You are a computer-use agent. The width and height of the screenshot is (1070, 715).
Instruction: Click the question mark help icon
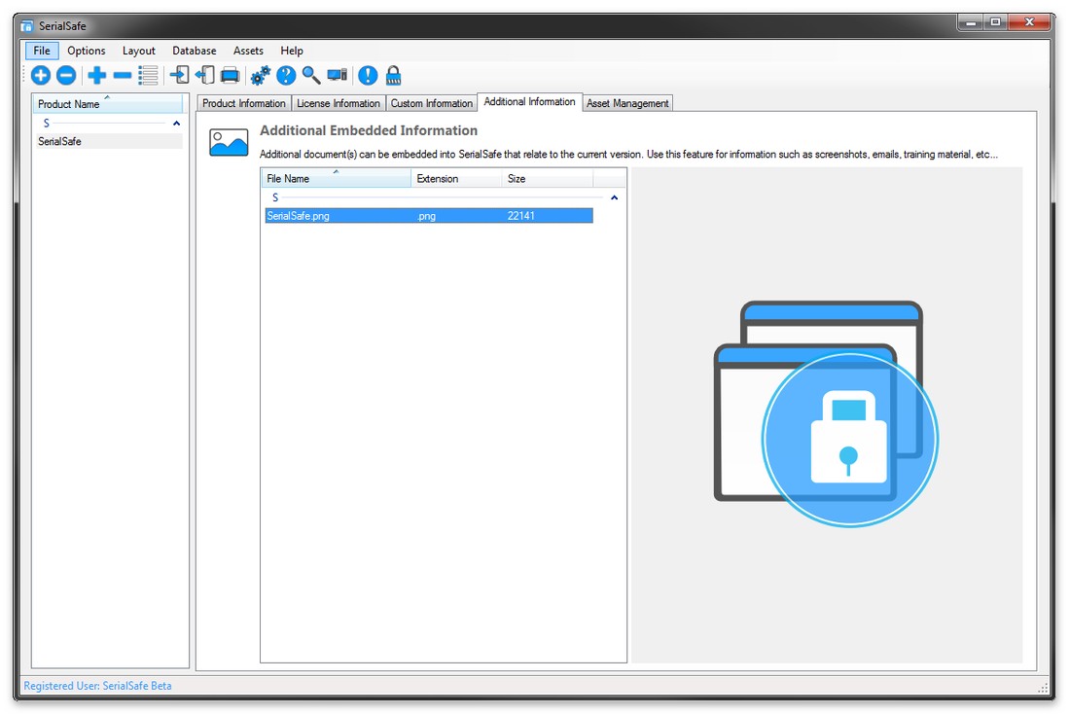286,75
